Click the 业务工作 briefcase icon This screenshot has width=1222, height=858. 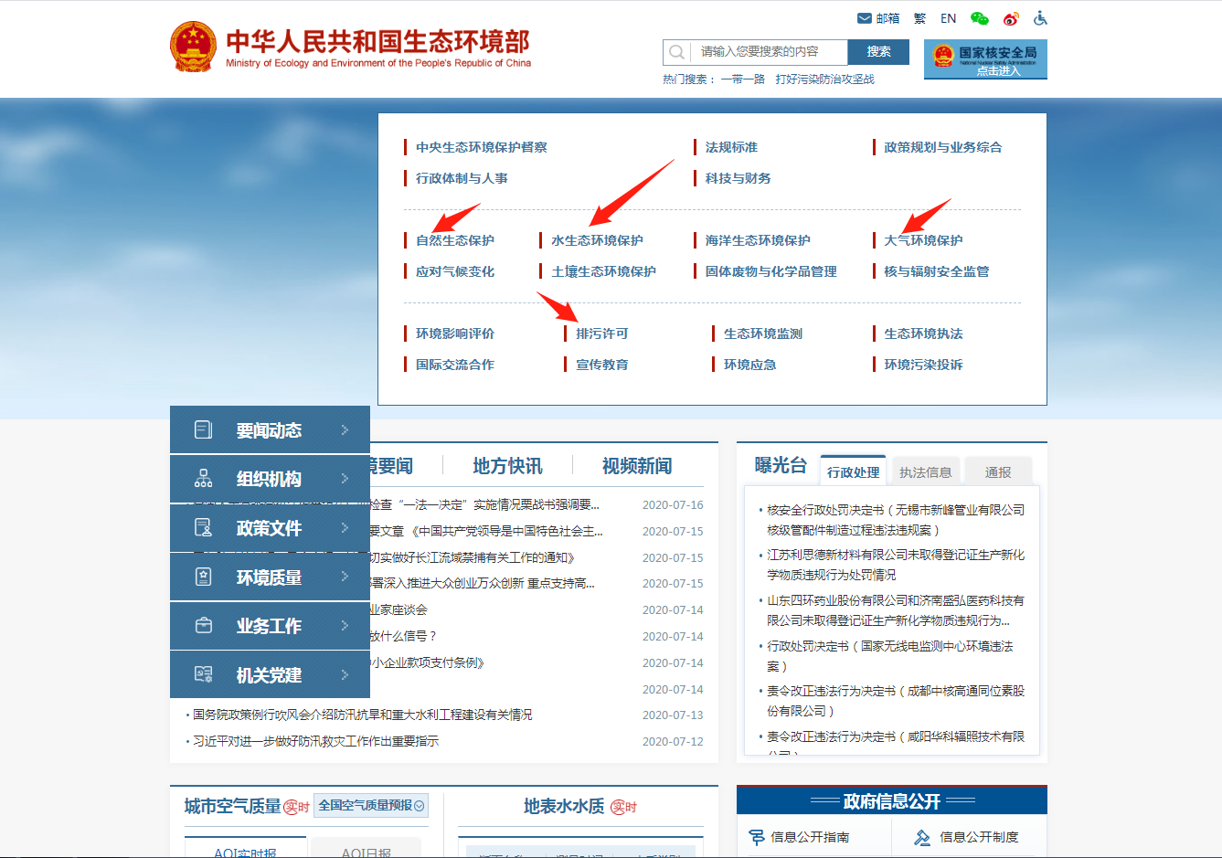(203, 626)
